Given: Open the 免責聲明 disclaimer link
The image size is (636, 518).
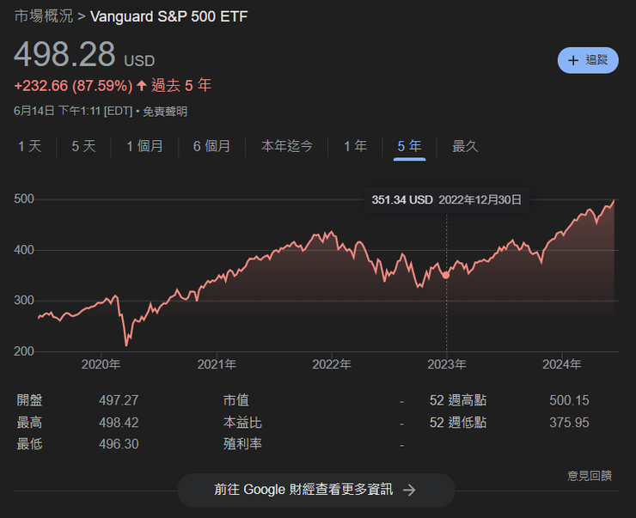Looking at the screenshot, I should (x=165, y=111).
